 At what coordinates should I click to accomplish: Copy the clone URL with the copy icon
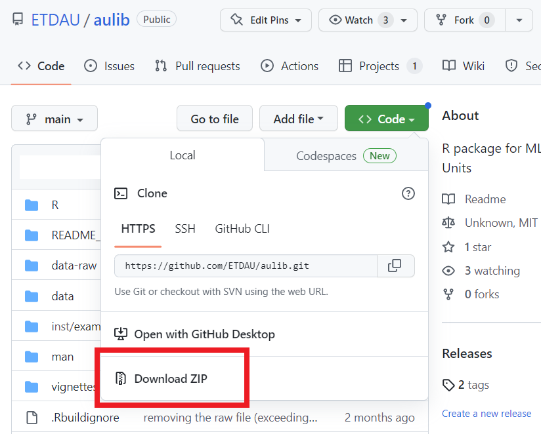click(x=396, y=266)
